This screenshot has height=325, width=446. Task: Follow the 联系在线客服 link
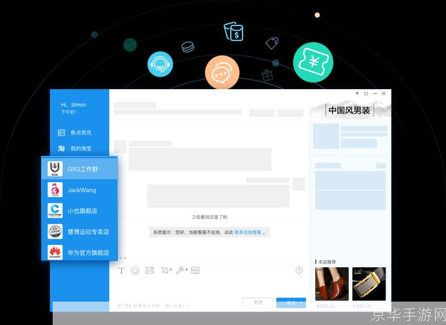click(x=248, y=232)
